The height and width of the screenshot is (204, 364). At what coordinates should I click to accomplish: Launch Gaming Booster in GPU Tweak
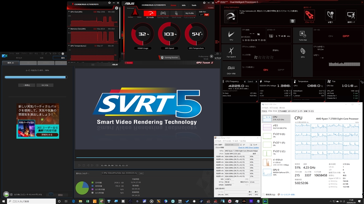(x=170, y=57)
